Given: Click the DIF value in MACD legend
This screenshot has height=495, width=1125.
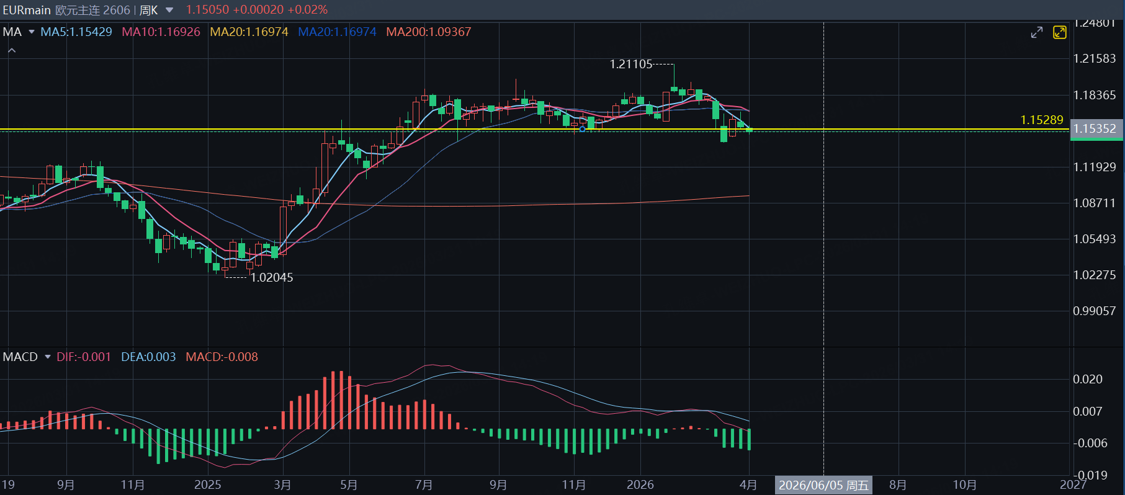Looking at the screenshot, I should [x=84, y=357].
